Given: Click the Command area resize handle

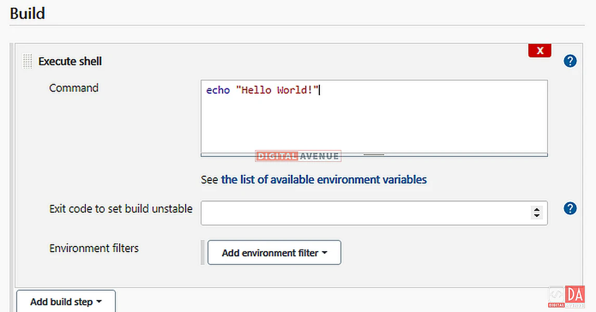Looking at the screenshot, I should pyautogui.click(x=374, y=154).
